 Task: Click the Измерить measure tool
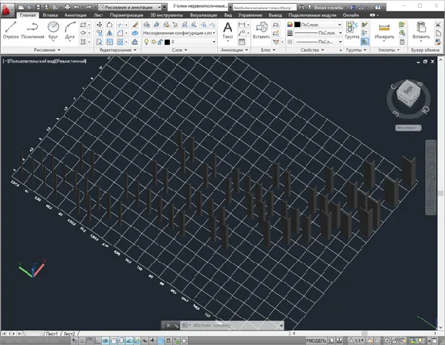[x=384, y=31]
